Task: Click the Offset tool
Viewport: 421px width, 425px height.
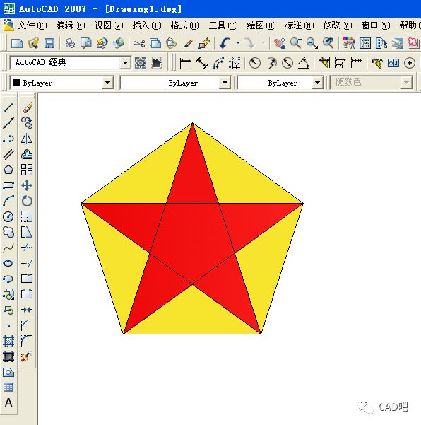Action: tap(27, 154)
